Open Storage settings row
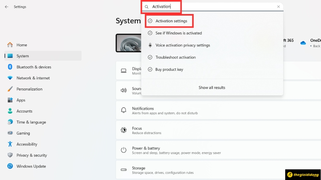Viewport: 321px width, 180px height. [x=218, y=170]
